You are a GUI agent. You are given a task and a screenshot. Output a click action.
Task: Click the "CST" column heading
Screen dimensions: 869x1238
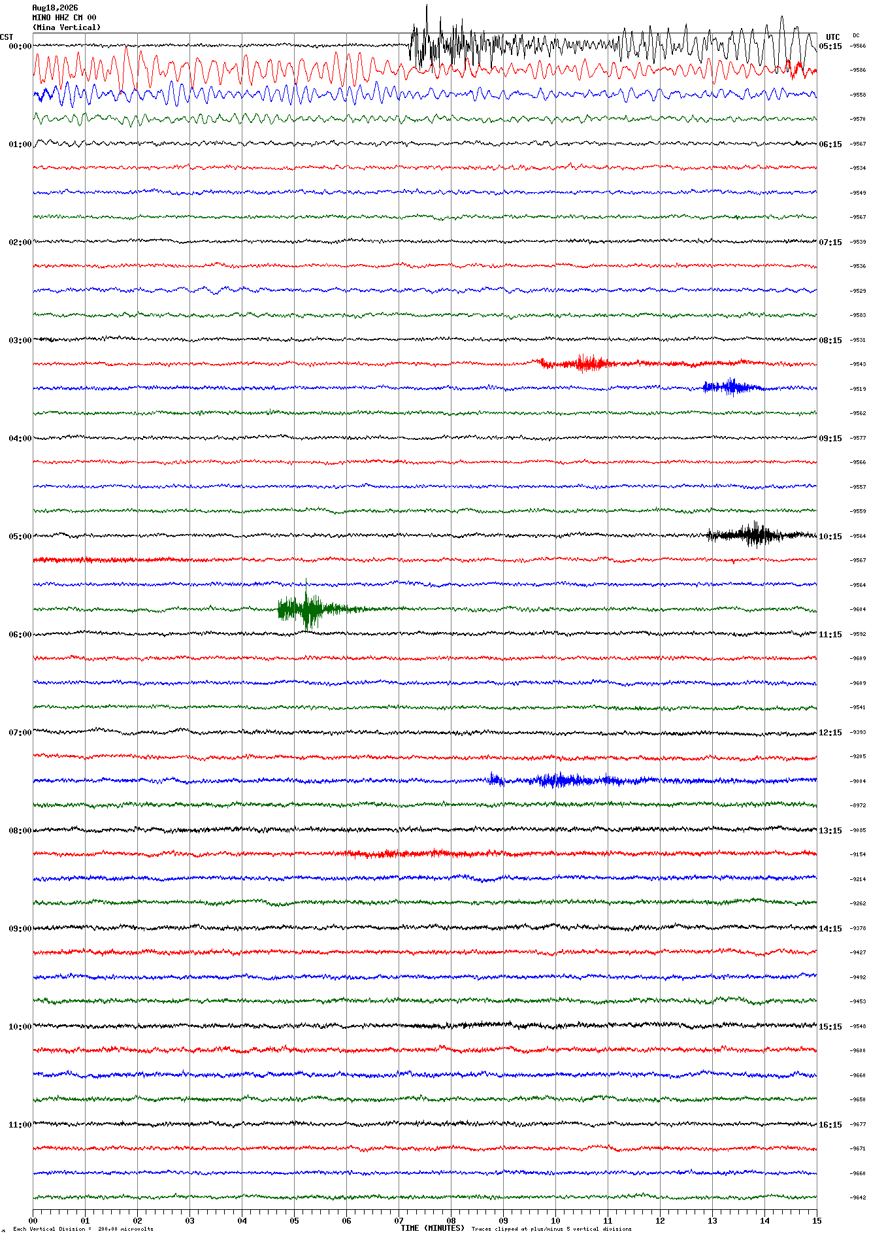pos(7,37)
